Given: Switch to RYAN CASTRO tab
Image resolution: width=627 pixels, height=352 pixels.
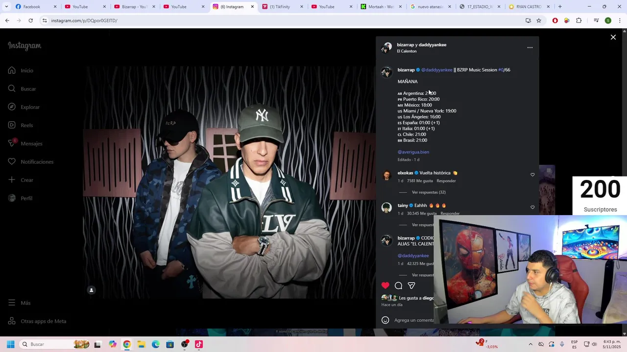Looking at the screenshot, I should 528,7.
